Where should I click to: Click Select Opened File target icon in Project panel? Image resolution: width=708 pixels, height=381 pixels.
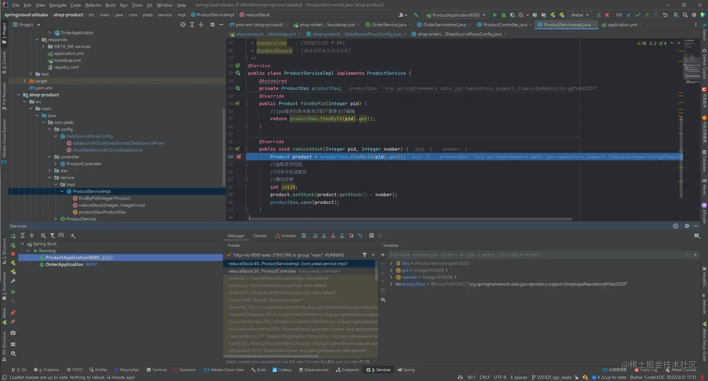coord(183,25)
